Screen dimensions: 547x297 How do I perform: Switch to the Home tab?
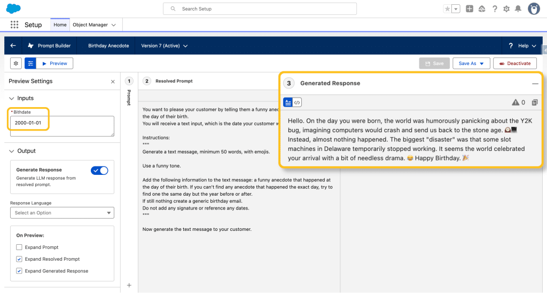(60, 25)
